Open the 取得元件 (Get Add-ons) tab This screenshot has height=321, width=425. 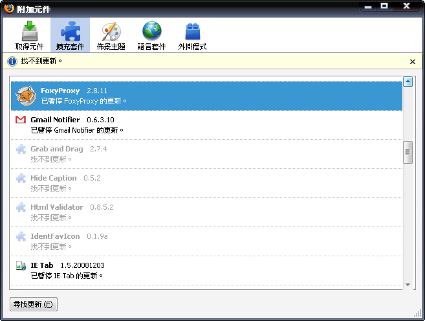29,35
